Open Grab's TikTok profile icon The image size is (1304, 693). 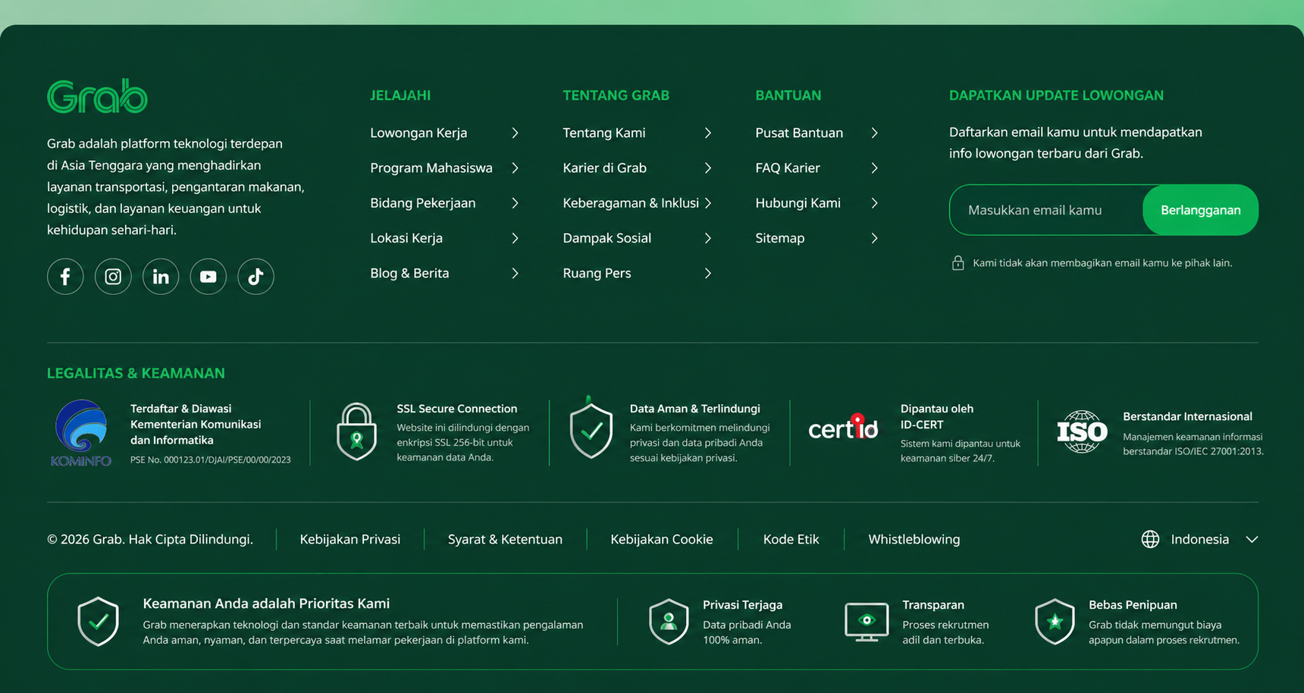(255, 277)
